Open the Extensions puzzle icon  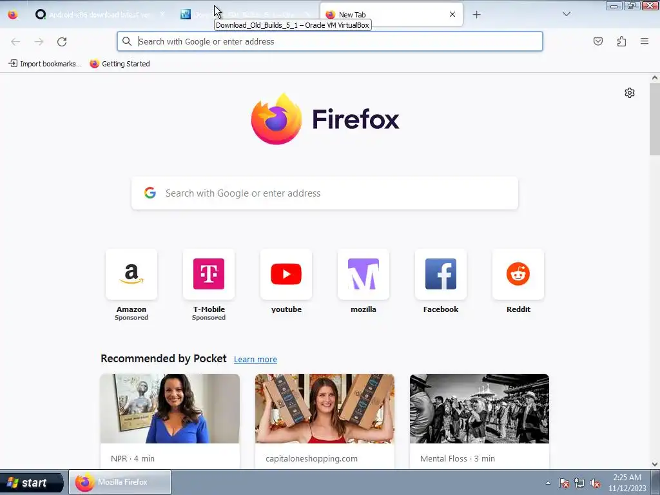coord(621,41)
